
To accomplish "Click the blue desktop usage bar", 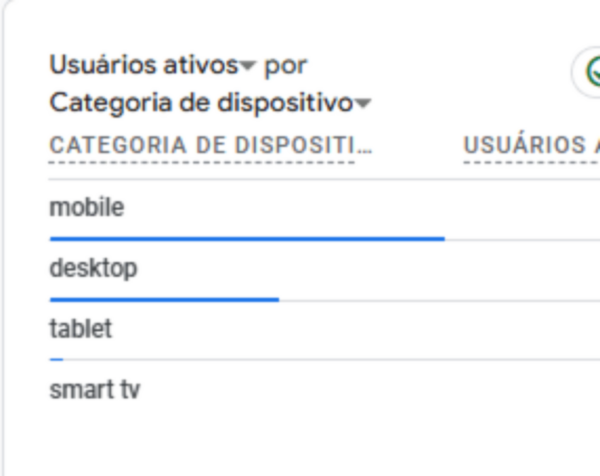I will pos(164,300).
